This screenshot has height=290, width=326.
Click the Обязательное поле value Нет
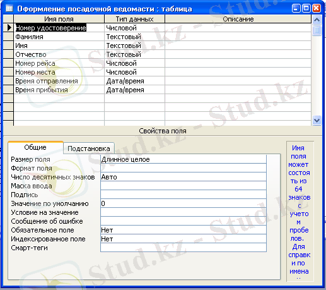[183, 230]
